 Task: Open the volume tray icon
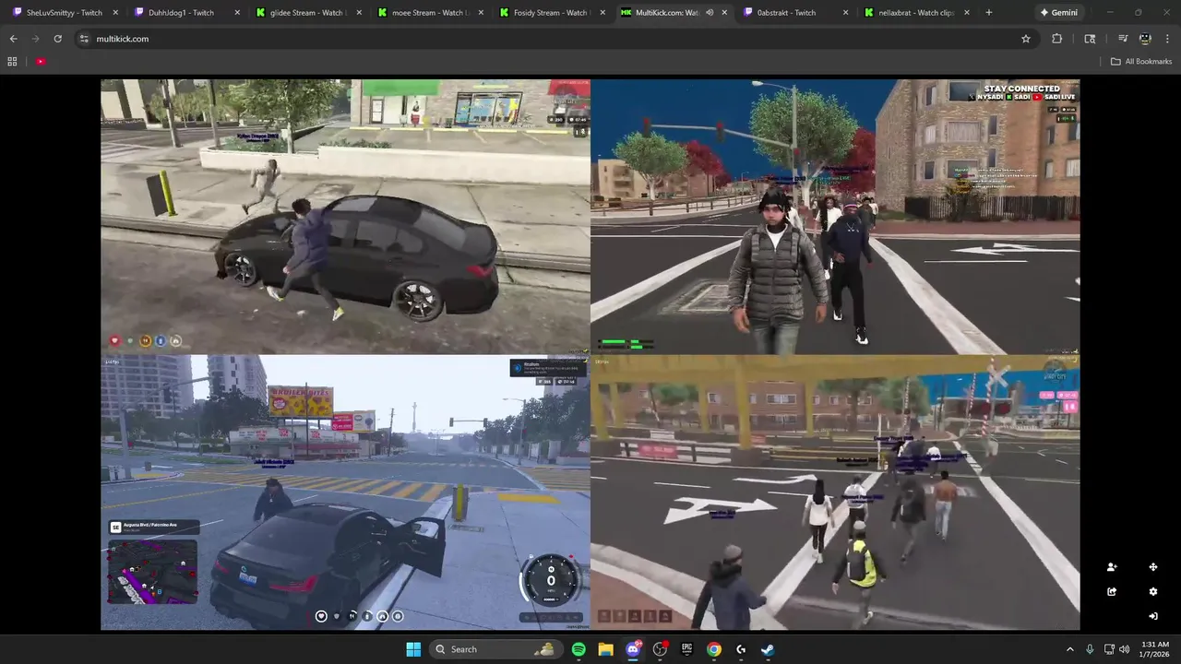coord(1125,649)
